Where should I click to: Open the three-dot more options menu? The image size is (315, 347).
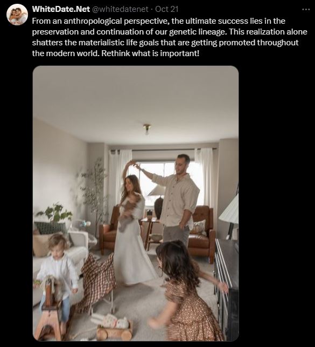[306, 10]
